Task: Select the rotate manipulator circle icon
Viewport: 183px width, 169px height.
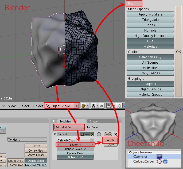Action: [119, 106]
